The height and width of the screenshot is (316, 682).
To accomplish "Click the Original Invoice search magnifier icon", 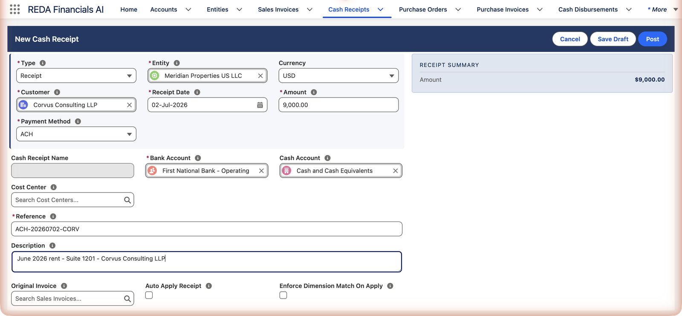I will click(x=127, y=299).
